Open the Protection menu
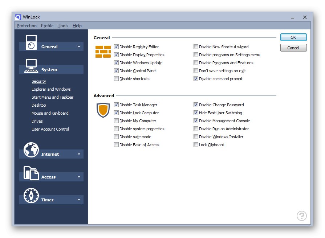 click(27, 26)
